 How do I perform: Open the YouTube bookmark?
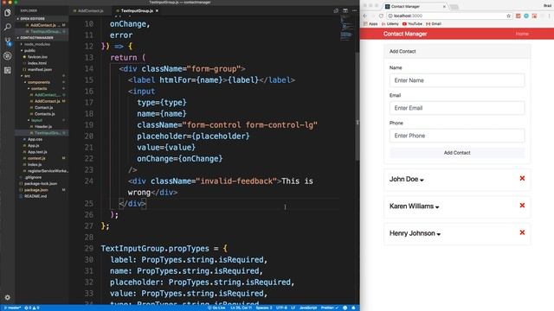point(412,23)
